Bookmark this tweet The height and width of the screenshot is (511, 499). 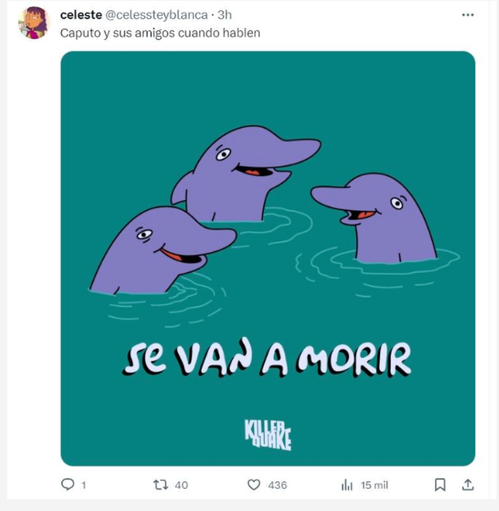440,484
